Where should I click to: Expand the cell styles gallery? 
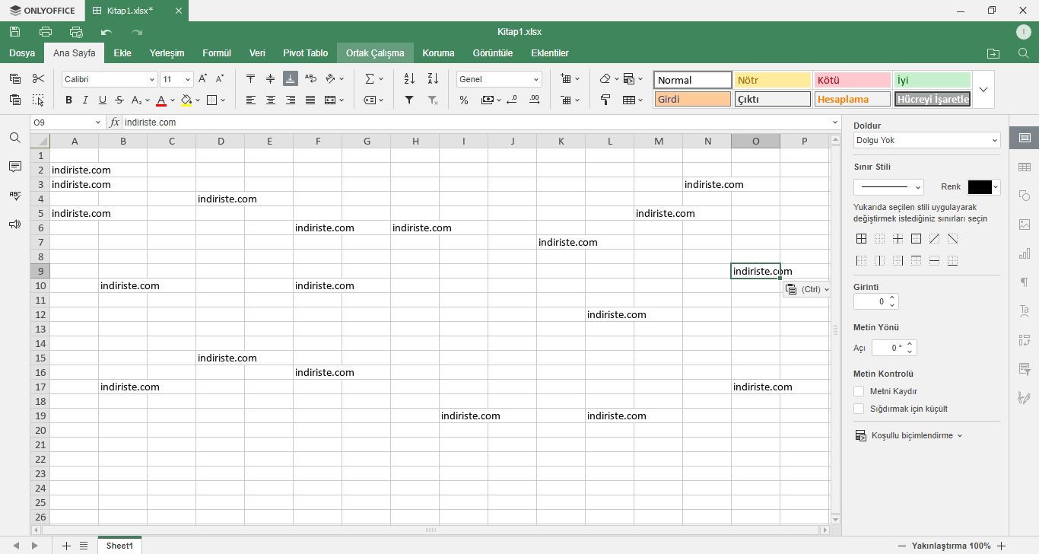[x=983, y=89]
